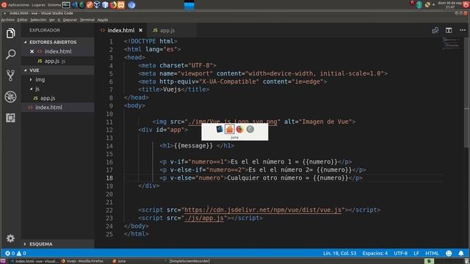This screenshot has height=264, width=470.
Task: Click line number 14 in the gutter
Action: [x=109, y=146]
